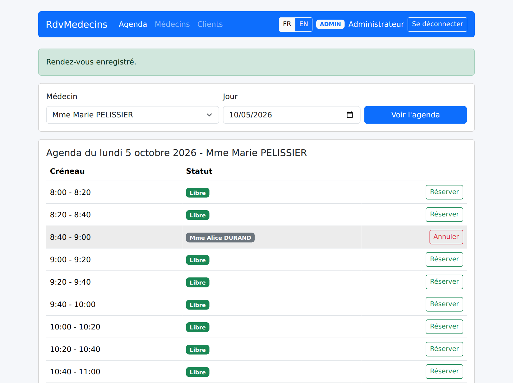Reserve the 8:20 - 8:40 slot
Screen dimensions: 513x383
444,215
